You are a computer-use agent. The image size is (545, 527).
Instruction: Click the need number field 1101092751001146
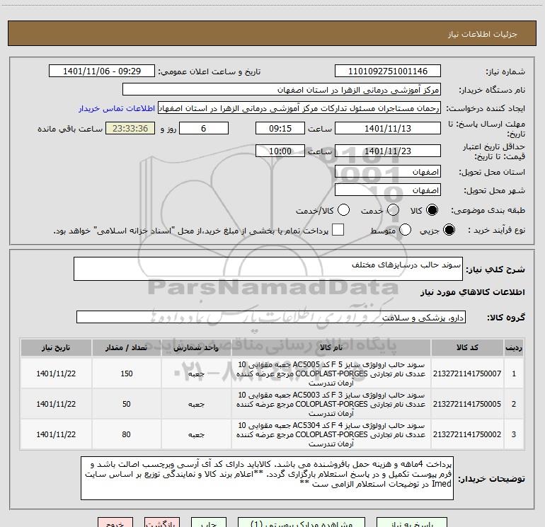[x=388, y=71]
